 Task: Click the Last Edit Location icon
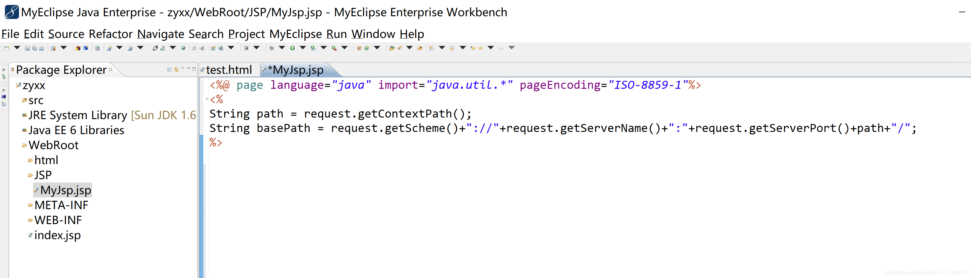473,48
